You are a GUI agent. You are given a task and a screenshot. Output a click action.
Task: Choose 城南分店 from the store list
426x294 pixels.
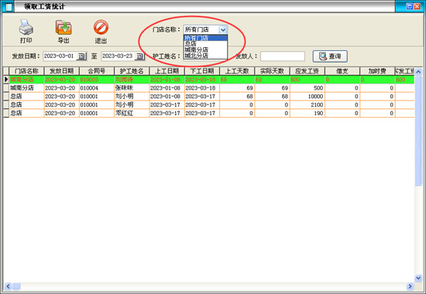(x=205, y=50)
